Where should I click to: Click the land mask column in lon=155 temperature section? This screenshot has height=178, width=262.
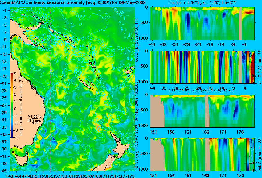tap(240, 23)
